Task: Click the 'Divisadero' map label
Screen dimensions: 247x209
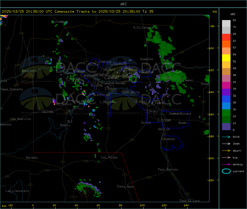Action: (59, 22)
